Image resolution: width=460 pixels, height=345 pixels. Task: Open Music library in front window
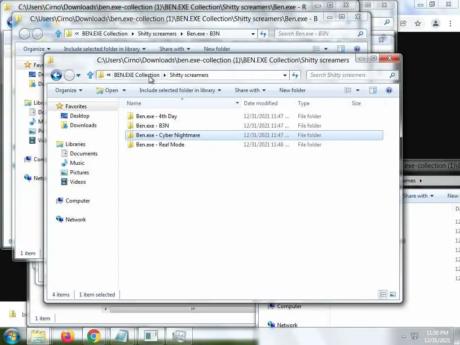pyautogui.click(x=77, y=163)
